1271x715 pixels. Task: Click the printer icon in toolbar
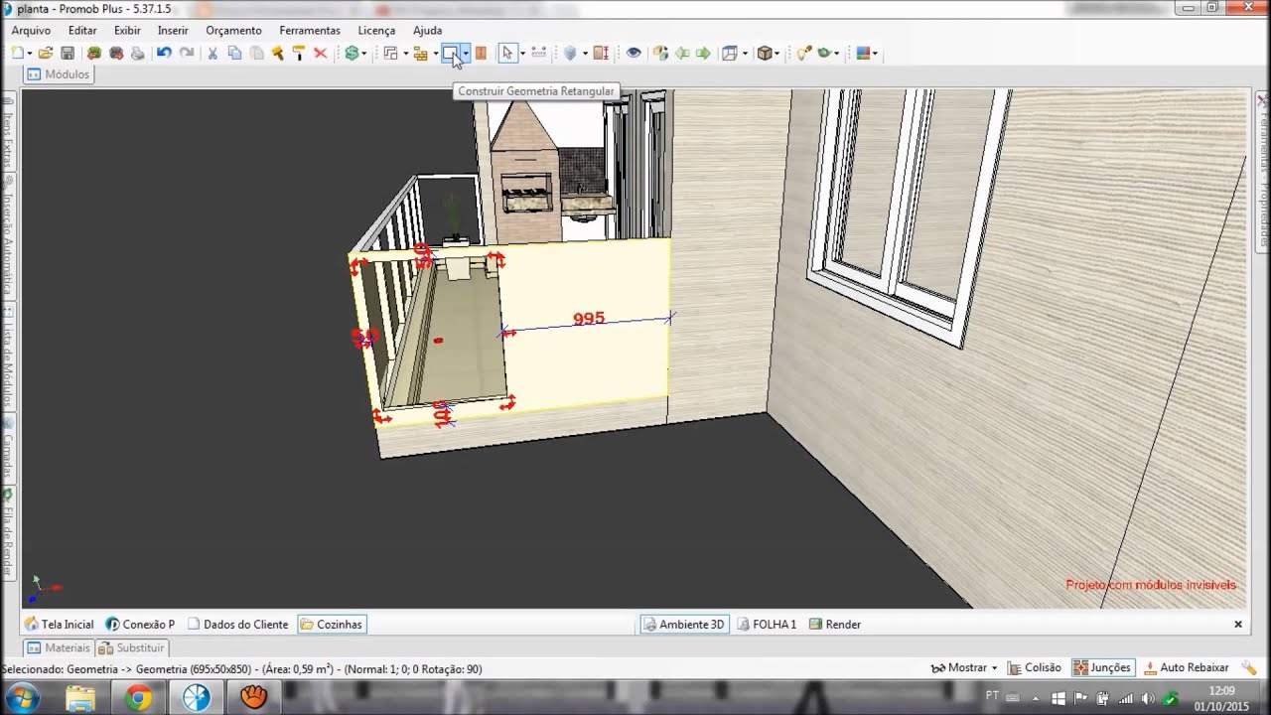pyautogui.click(x=137, y=54)
